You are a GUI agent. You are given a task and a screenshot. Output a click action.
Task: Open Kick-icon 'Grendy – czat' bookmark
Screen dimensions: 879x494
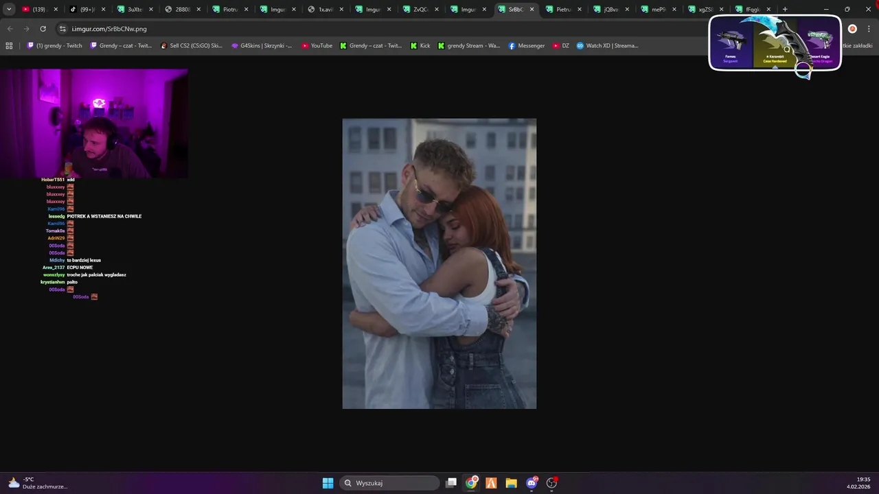point(371,46)
